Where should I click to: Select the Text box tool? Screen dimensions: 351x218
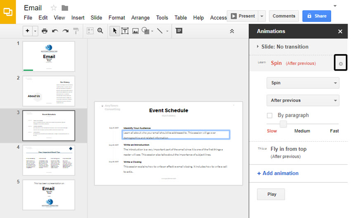[125, 31]
